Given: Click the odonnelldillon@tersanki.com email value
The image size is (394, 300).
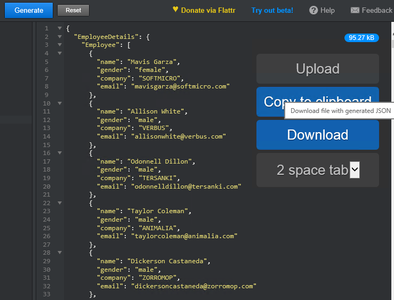Looking at the screenshot, I should coord(186,187).
